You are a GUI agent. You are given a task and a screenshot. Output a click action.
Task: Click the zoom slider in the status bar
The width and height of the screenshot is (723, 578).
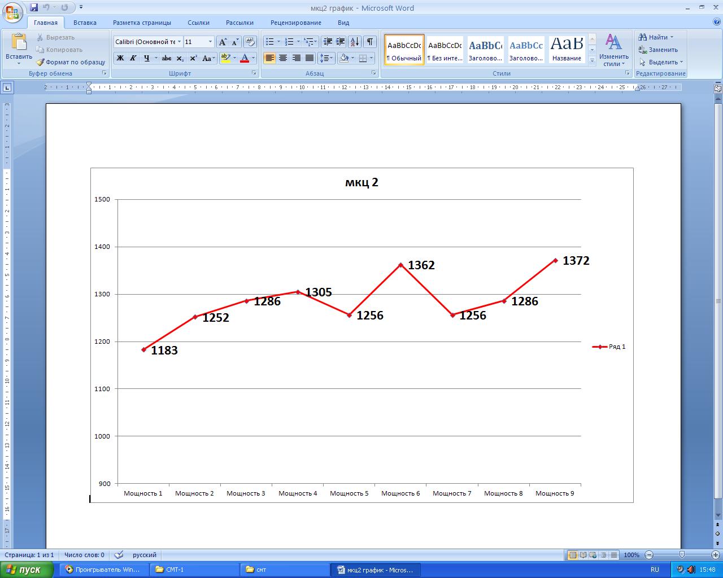pos(682,555)
